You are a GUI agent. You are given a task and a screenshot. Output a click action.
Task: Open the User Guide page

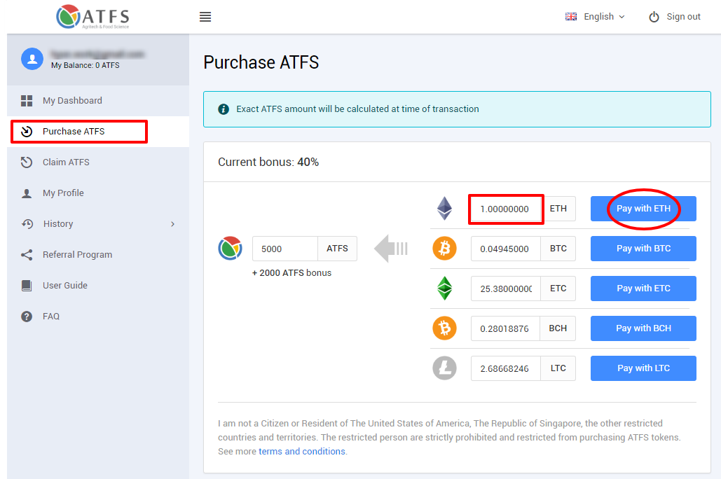(x=98, y=286)
